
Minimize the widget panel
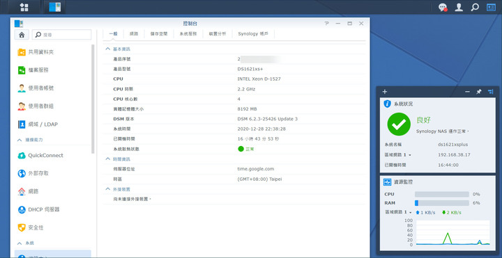point(467,92)
